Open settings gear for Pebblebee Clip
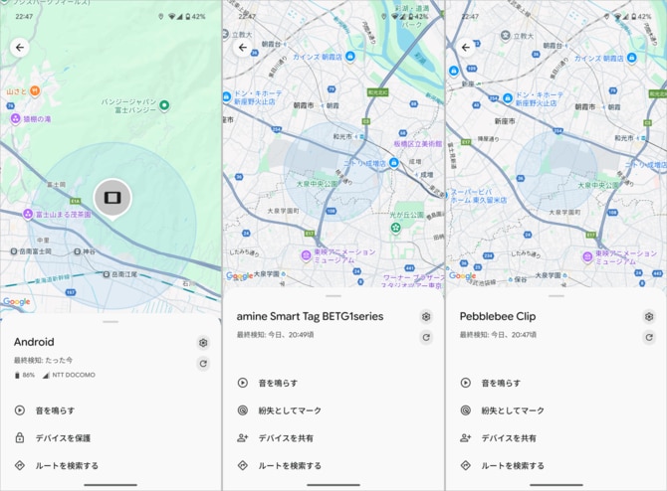Screen dimensions: 667x491 pos(649,317)
